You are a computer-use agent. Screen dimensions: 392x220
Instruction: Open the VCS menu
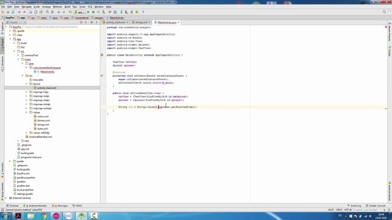pos(90,7)
